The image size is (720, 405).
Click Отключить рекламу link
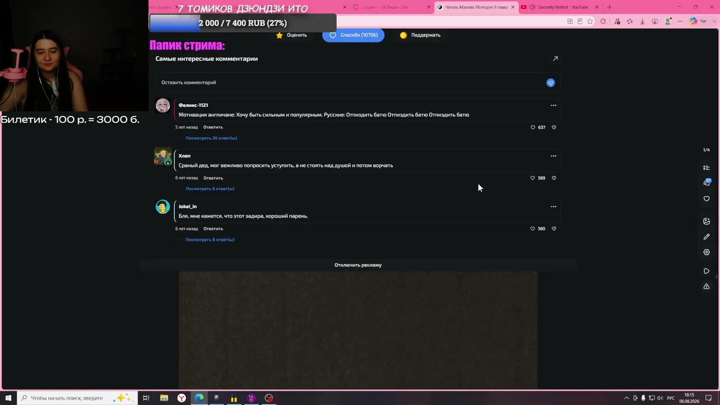[358, 265]
